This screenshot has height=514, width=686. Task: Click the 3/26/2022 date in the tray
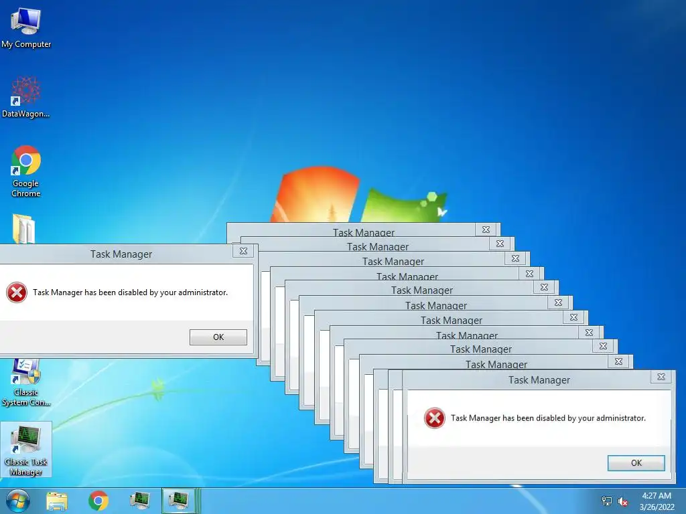(x=657, y=507)
